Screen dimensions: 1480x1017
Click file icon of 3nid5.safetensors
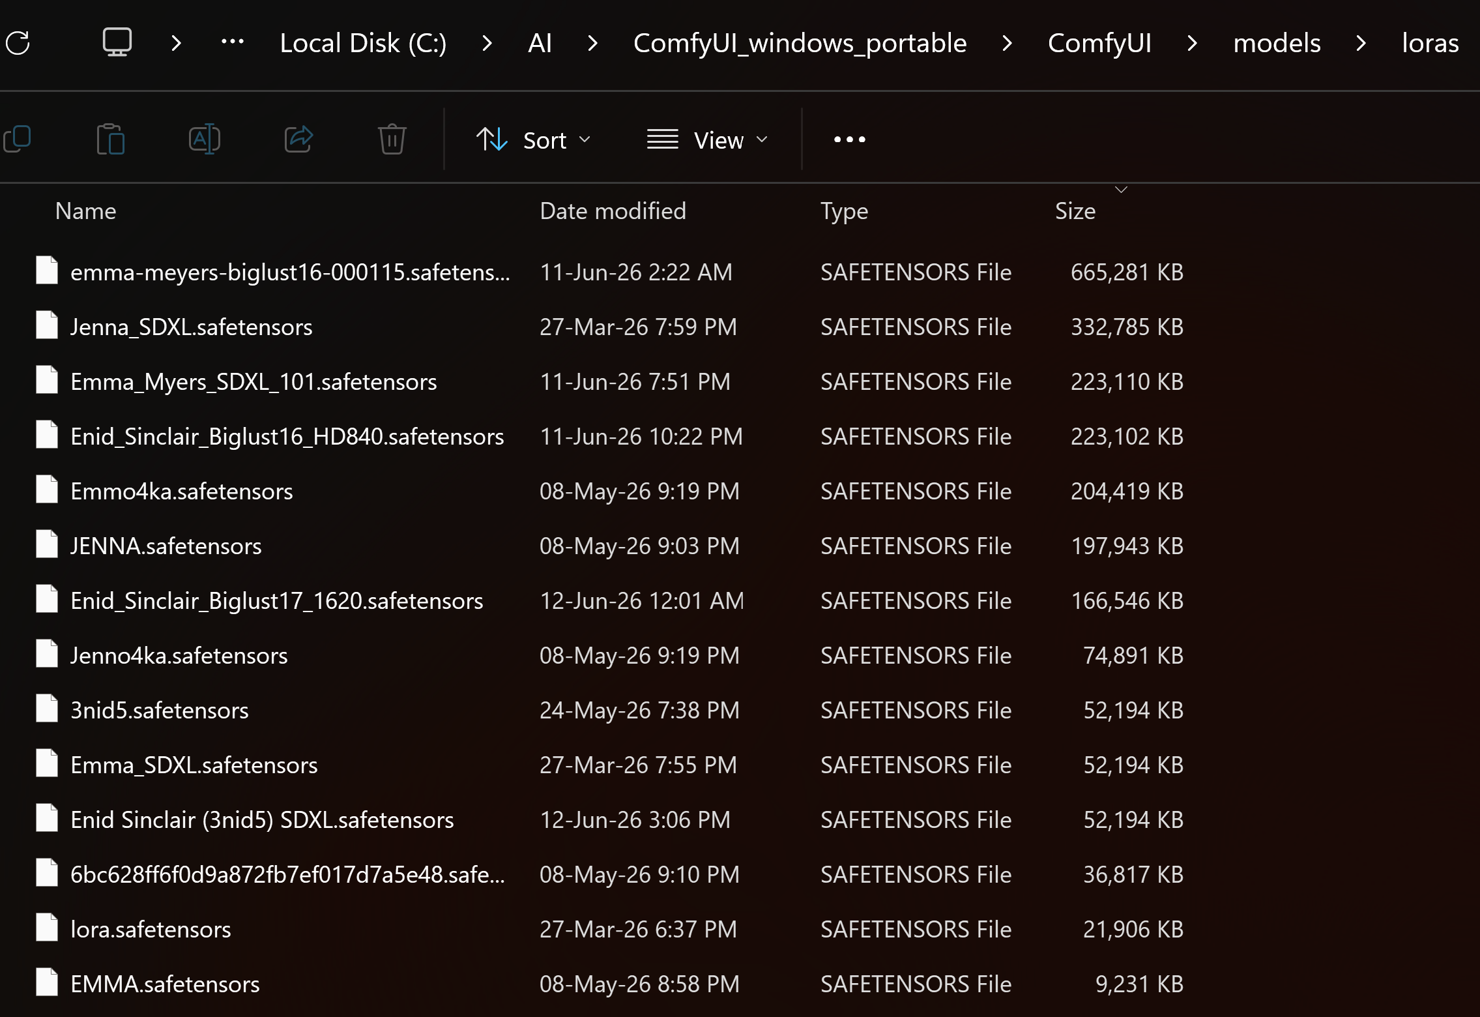point(47,709)
